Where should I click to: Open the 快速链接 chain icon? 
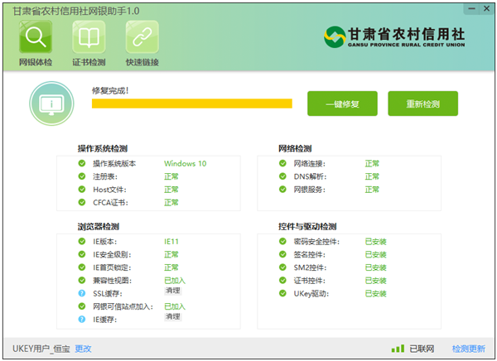coord(142,36)
